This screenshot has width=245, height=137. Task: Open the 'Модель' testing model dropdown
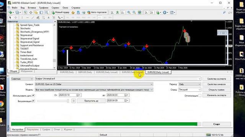coord(94,90)
